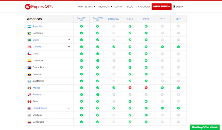
Task: Click the Refer Friends button
Action: point(161,7)
